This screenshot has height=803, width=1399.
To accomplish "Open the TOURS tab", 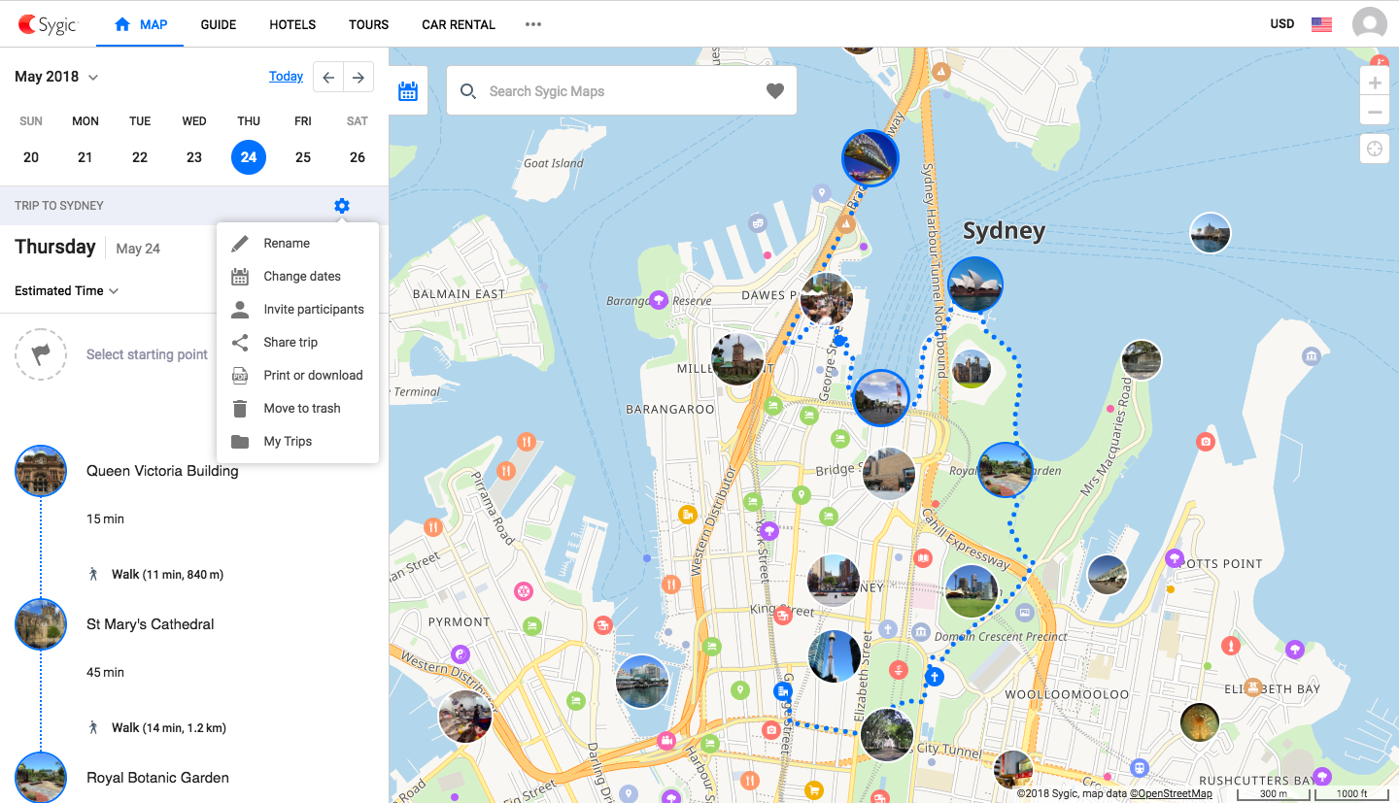I will [x=369, y=24].
